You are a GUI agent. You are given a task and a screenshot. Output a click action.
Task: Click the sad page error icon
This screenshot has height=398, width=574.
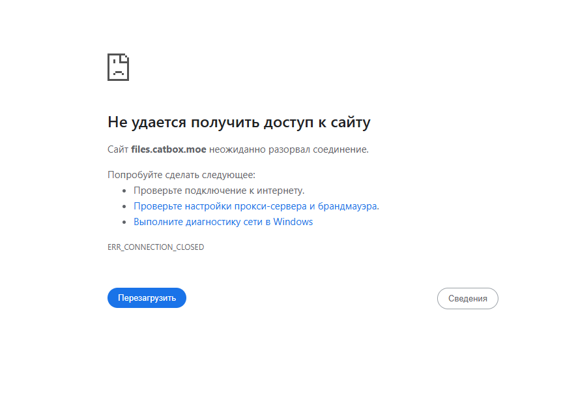click(x=118, y=67)
